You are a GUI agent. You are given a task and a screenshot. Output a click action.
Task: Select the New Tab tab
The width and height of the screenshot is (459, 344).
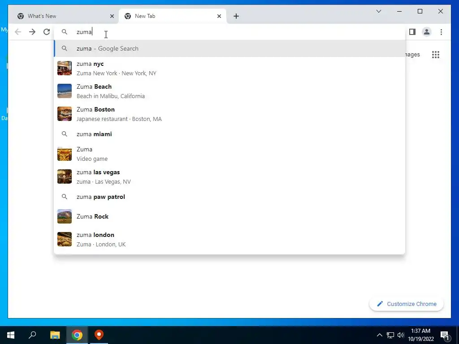173,16
